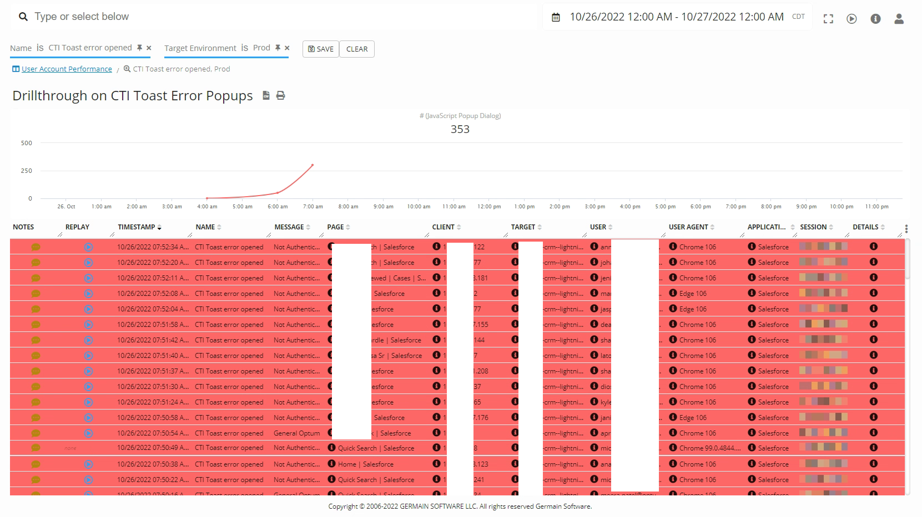This screenshot has height=517, width=922.
Task: Open User Account Performance breadcrumb link
Action: click(x=67, y=69)
